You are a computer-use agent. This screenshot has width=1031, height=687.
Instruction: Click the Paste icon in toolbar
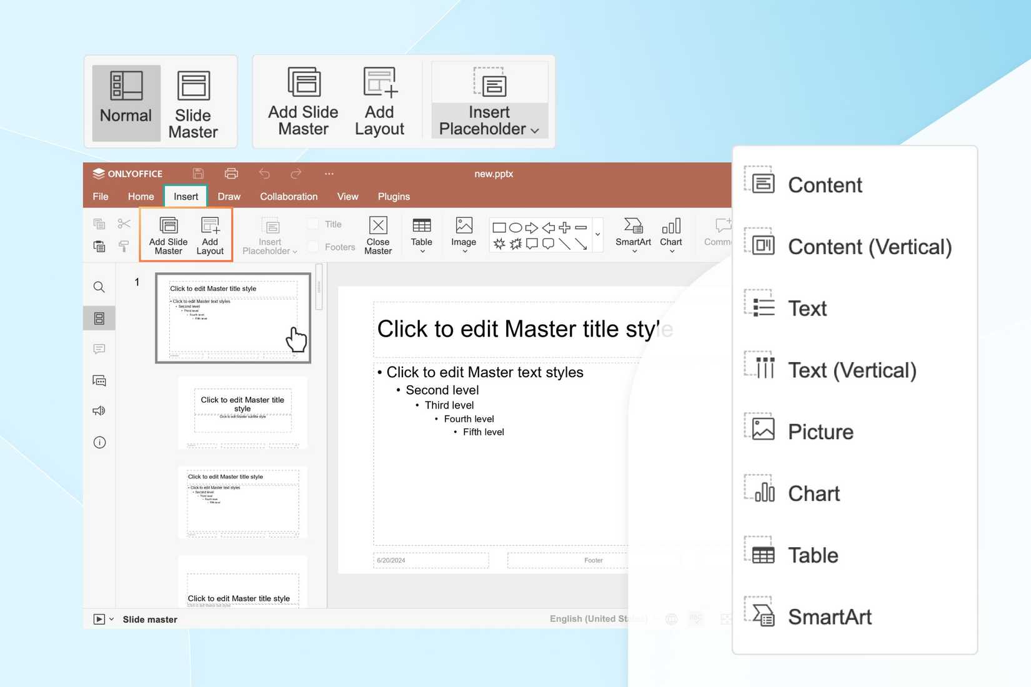click(x=99, y=246)
